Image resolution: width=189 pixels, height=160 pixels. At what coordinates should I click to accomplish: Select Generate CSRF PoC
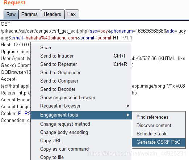159,142
